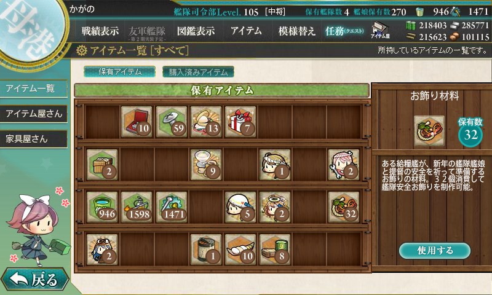This screenshot has height=295, width=492.
Task: Click the 使用する button
Action: point(435,251)
